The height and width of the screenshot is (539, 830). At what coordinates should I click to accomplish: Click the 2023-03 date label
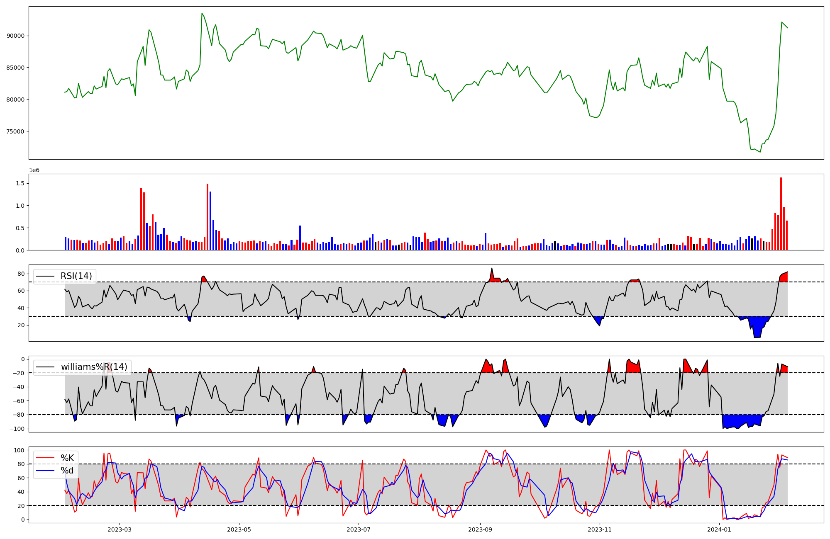[120, 529]
